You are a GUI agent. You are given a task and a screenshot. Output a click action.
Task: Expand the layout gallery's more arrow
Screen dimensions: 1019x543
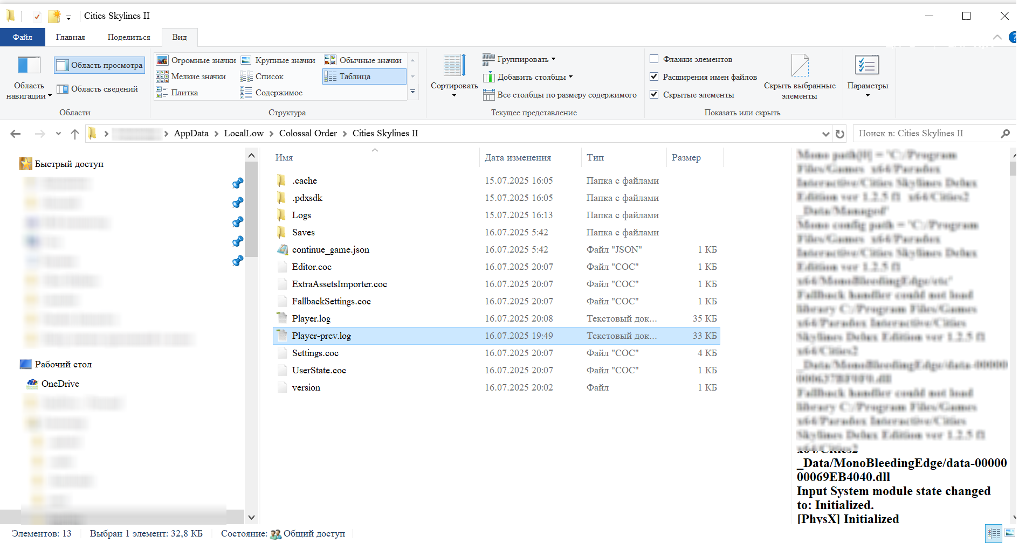pos(413,92)
